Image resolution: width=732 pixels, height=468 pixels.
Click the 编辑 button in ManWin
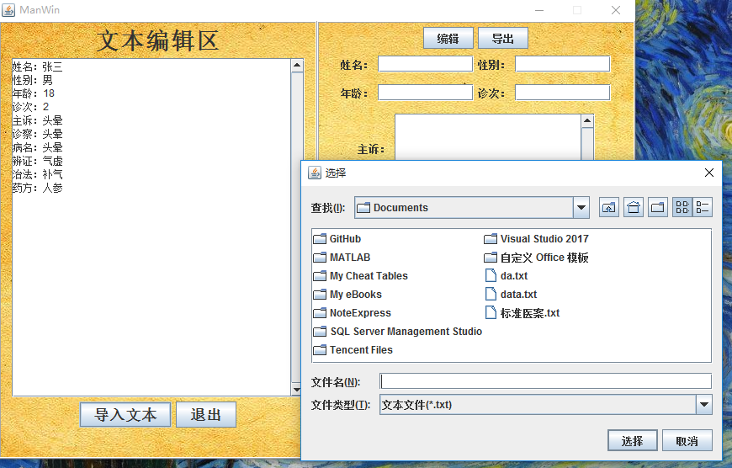coord(448,39)
